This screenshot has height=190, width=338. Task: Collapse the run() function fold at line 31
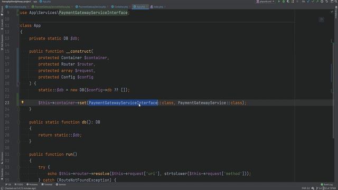[x=18, y=154]
